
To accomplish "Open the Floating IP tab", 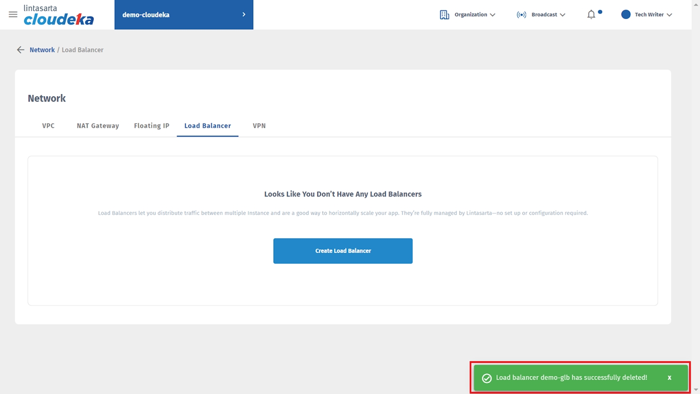I will pos(152,126).
